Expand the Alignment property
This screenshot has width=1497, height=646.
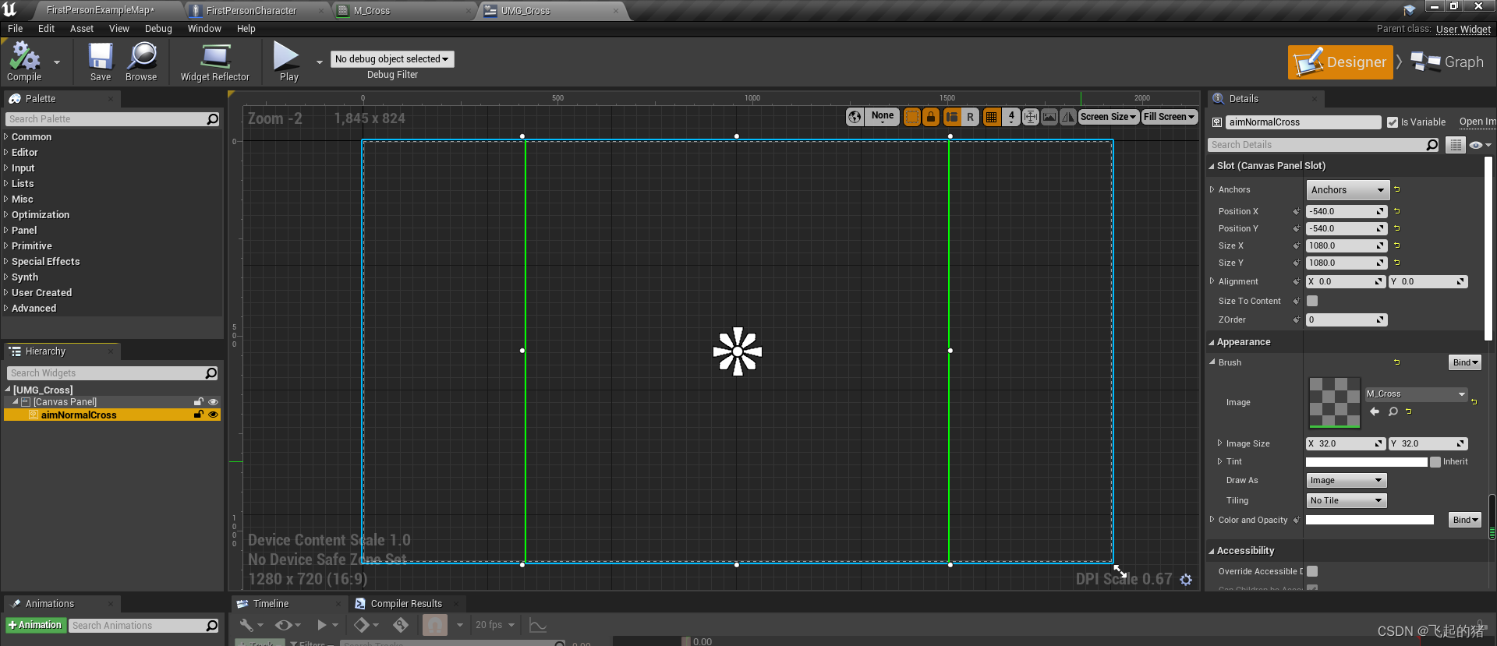[x=1212, y=281]
